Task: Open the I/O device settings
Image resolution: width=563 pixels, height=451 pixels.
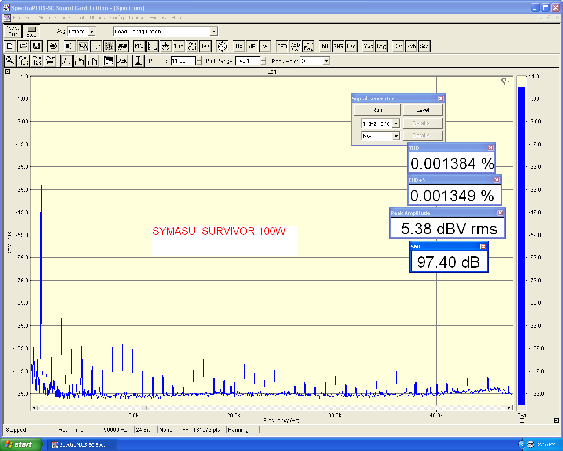Action: pos(205,46)
